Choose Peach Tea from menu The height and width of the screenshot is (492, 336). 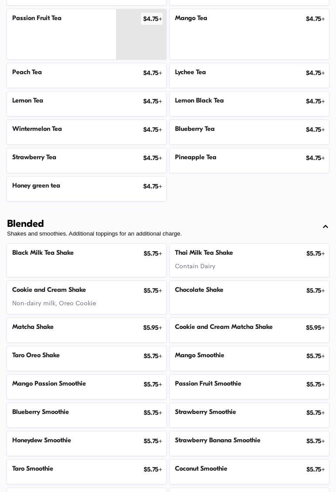[x=86, y=75]
